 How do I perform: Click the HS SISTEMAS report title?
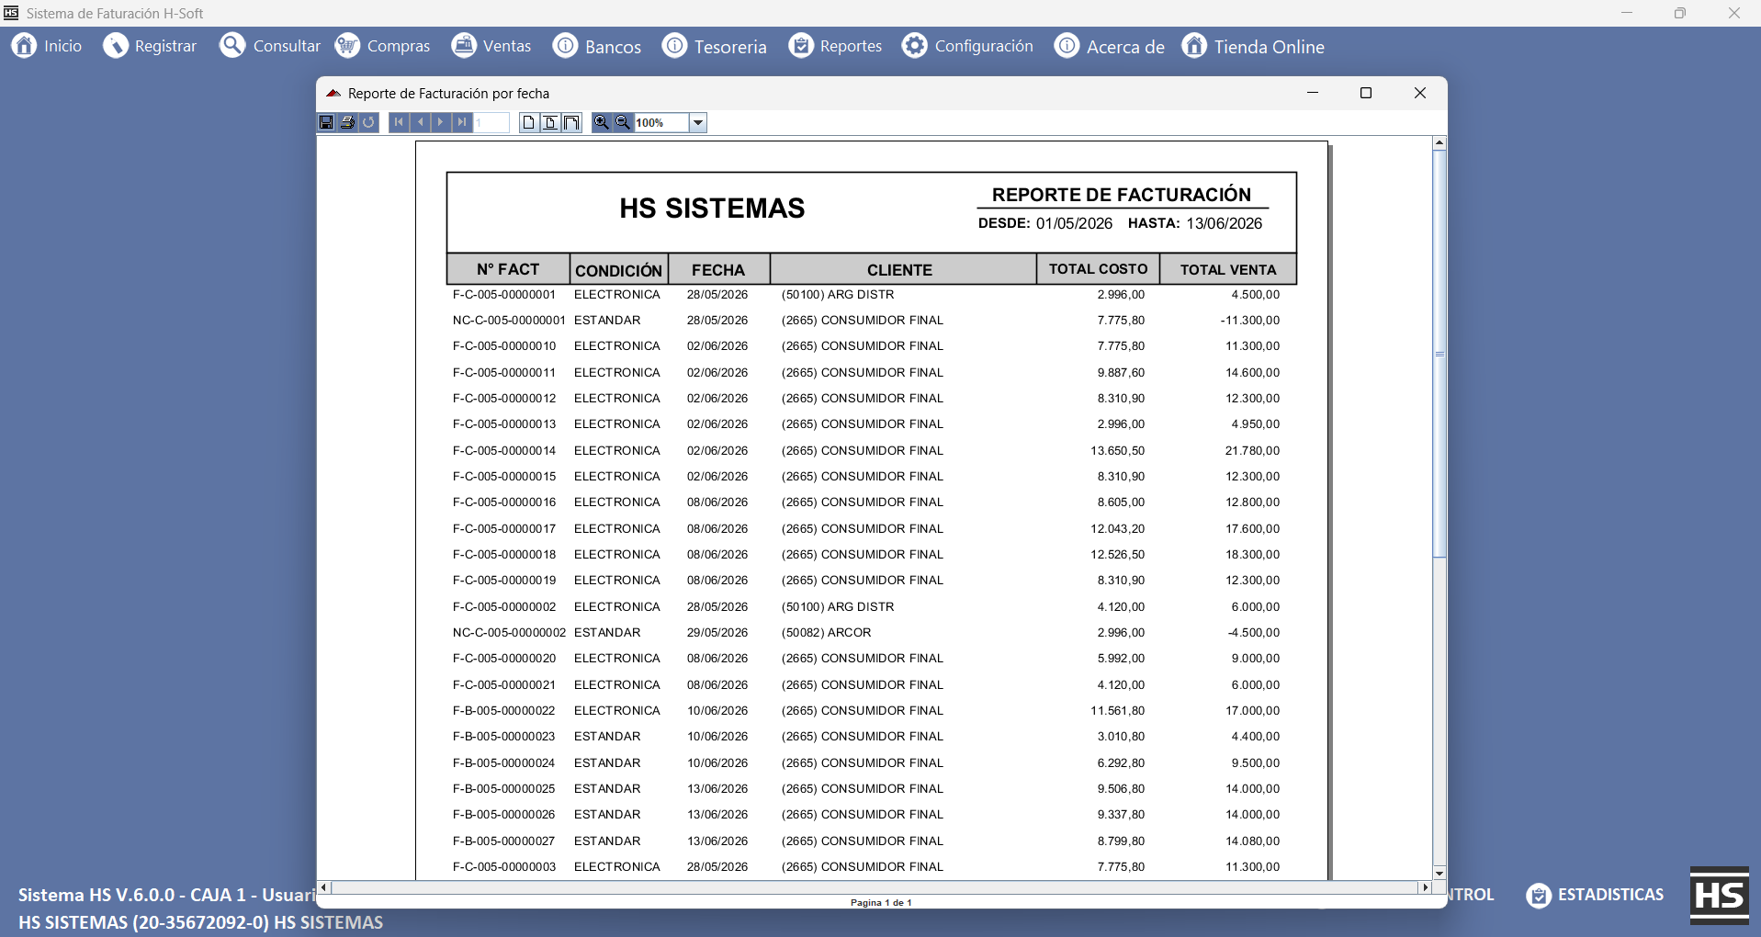[712, 209]
